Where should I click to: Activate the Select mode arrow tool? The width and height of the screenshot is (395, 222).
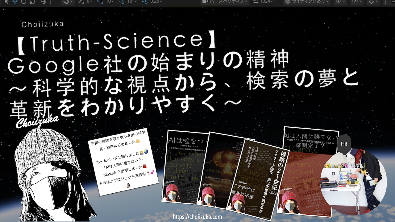(7, 2)
